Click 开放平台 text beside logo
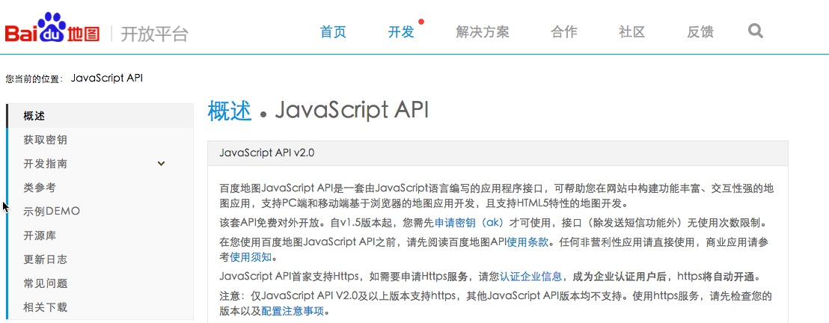The width and height of the screenshot is (829, 323). click(x=154, y=34)
